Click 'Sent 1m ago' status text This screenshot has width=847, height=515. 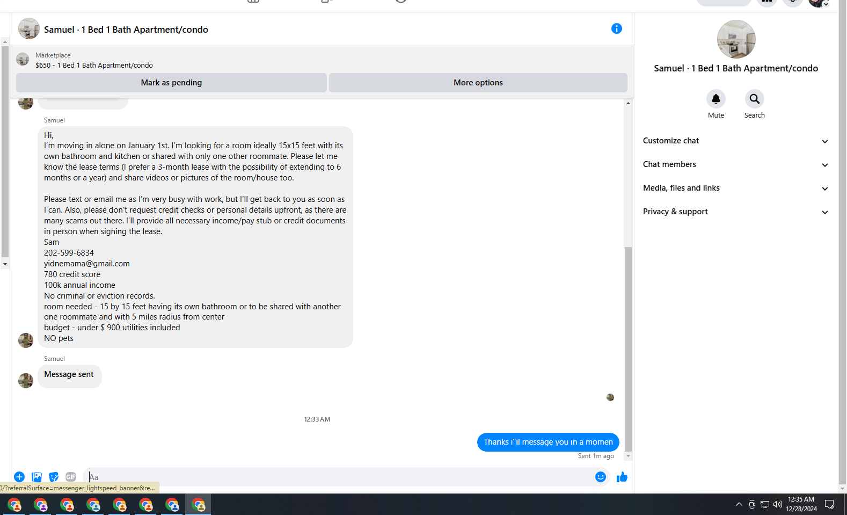click(596, 456)
